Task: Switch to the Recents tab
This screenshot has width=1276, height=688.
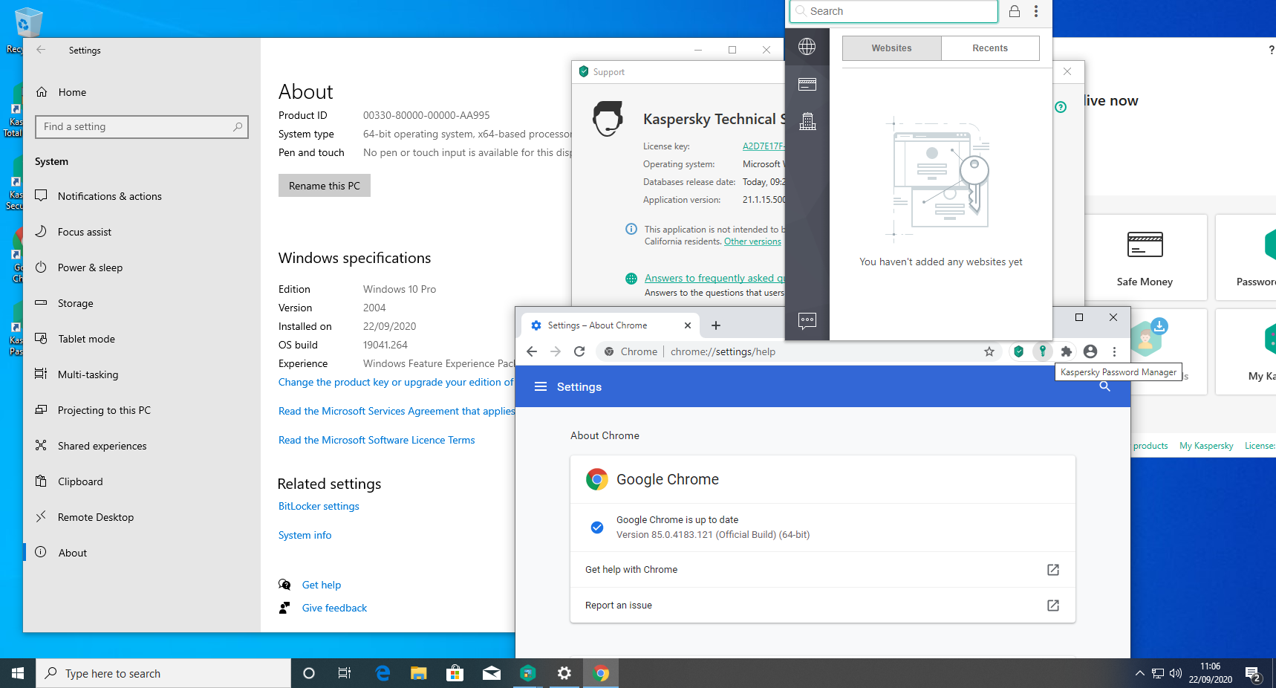Action: pyautogui.click(x=989, y=48)
